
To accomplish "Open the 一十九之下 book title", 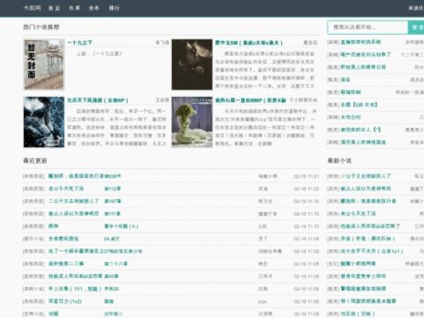I will (80, 42).
